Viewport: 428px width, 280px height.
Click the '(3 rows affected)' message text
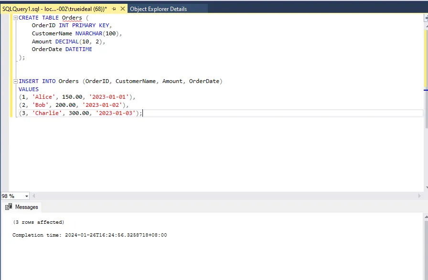[39, 222]
